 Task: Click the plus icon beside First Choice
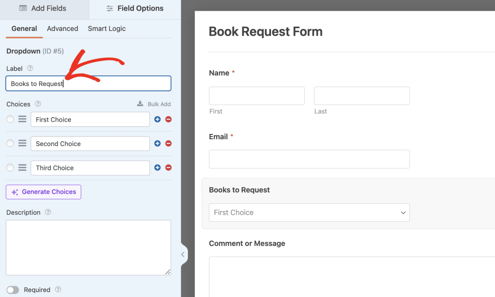(157, 119)
